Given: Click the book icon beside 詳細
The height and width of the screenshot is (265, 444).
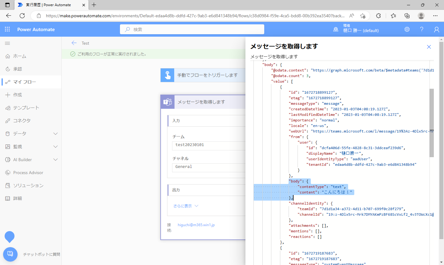Looking at the screenshot, I should (x=8, y=198).
